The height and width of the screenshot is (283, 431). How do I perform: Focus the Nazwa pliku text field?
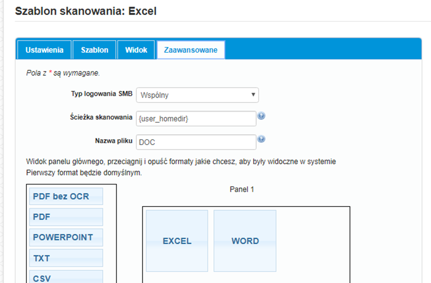click(196, 142)
